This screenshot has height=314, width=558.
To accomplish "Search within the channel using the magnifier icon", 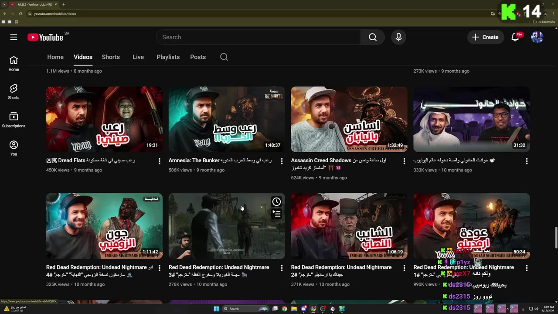I will pos(224,57).
